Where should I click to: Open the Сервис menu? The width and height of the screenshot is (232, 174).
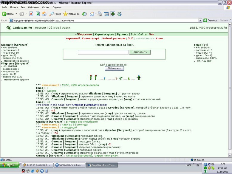[x=46, y=7]
